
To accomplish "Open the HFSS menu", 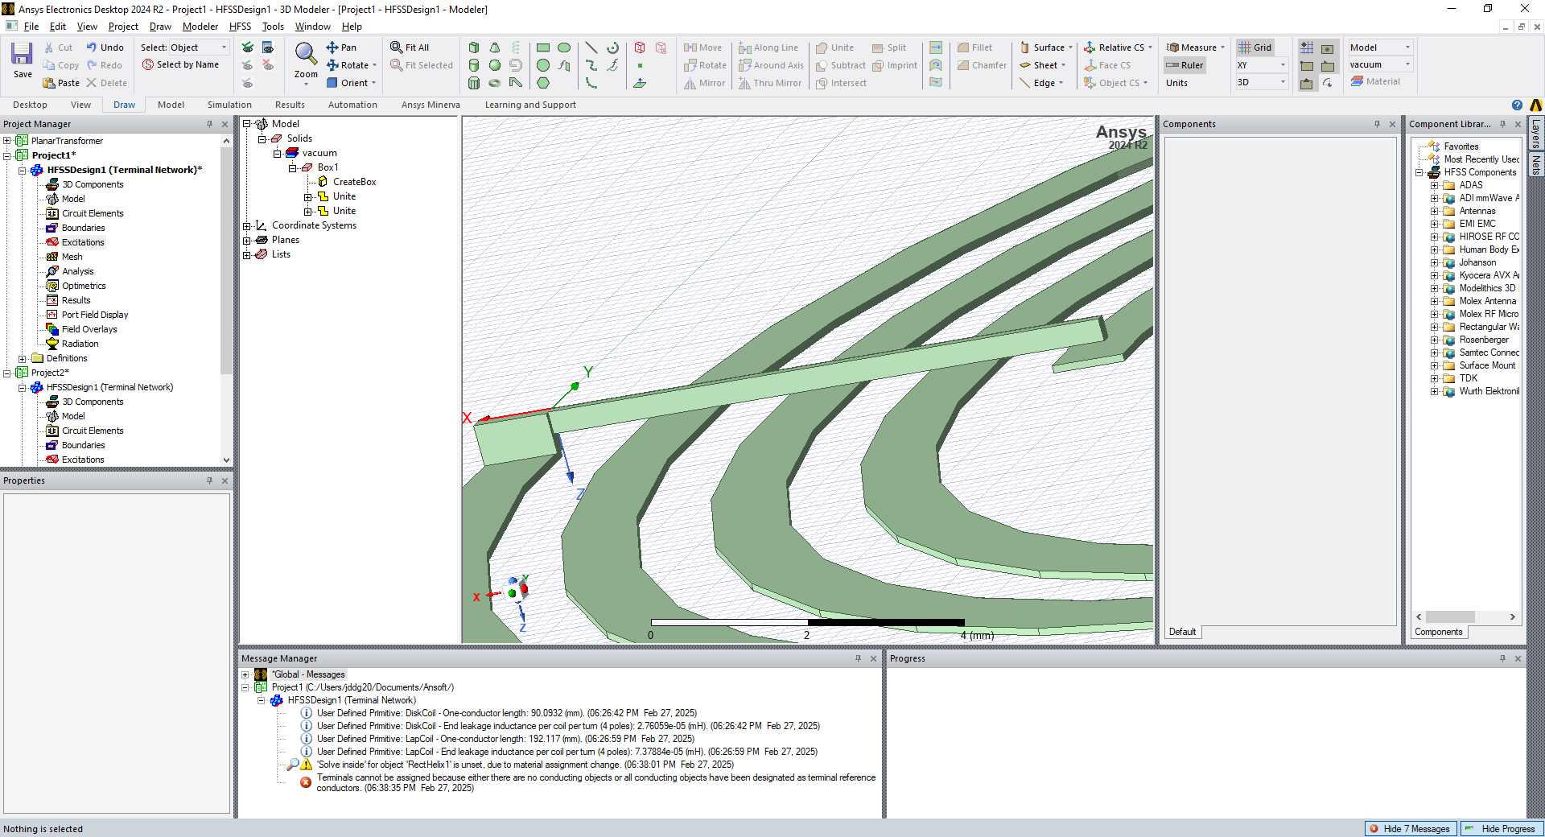I will [240, 27].
